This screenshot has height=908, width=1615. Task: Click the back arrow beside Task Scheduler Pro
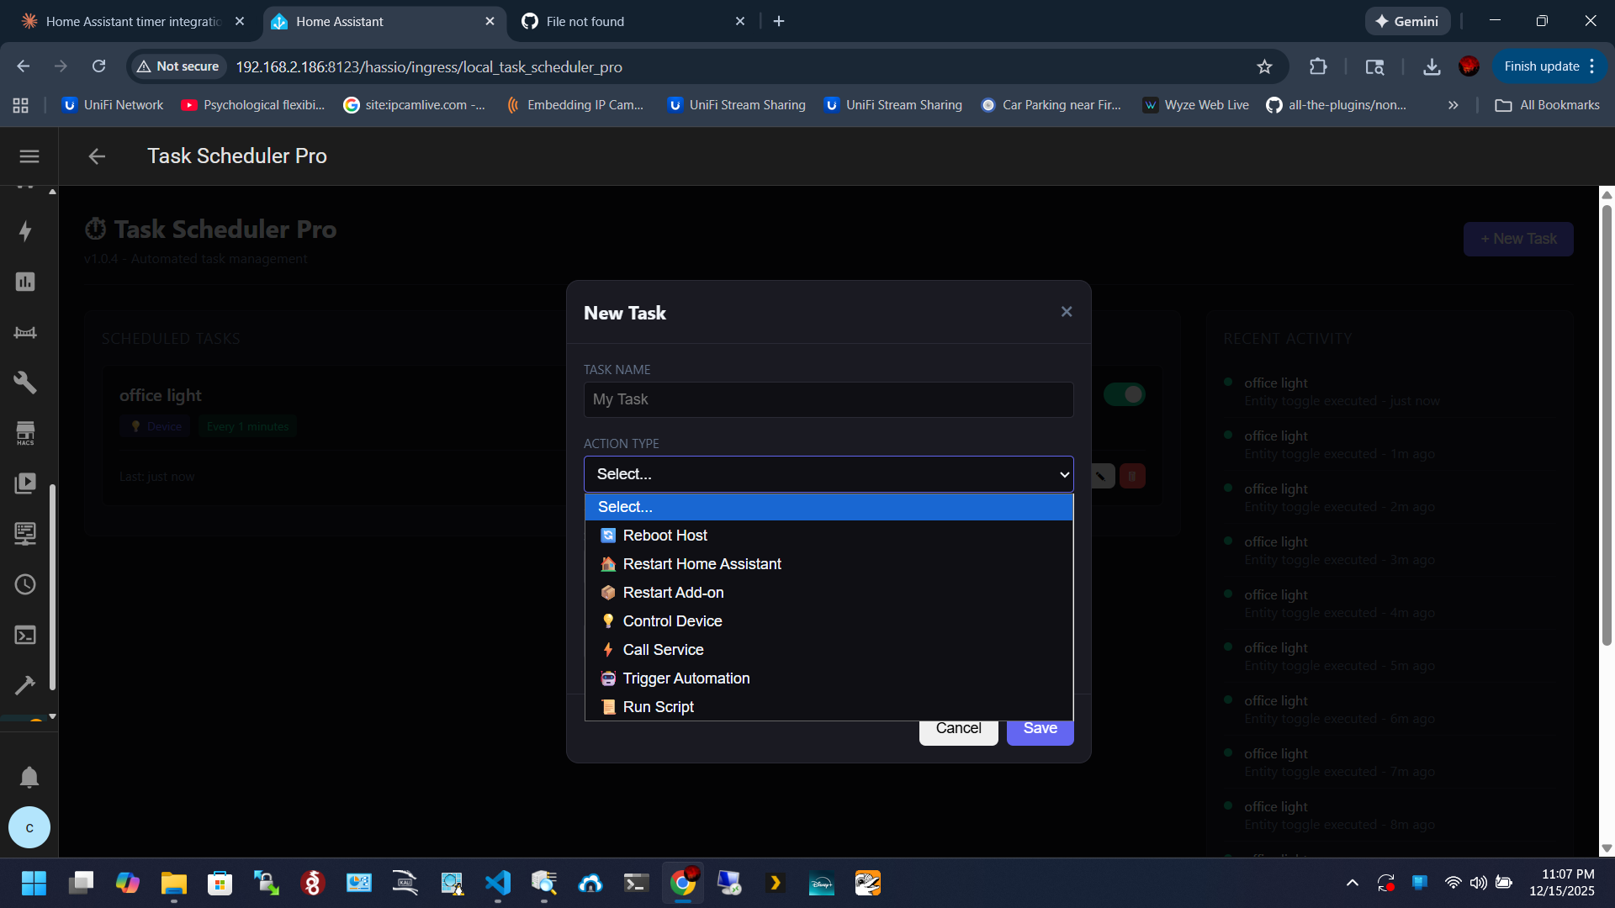tap(97, 156)
